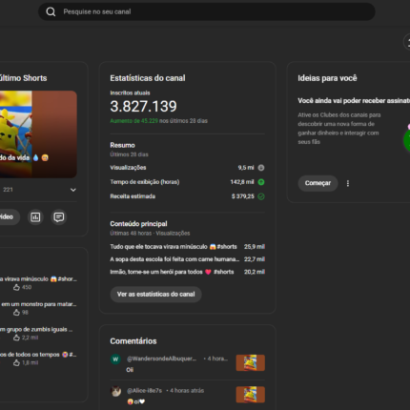Open 'Tudo que ele tocava virava minúsculo' video

[174, 247]
